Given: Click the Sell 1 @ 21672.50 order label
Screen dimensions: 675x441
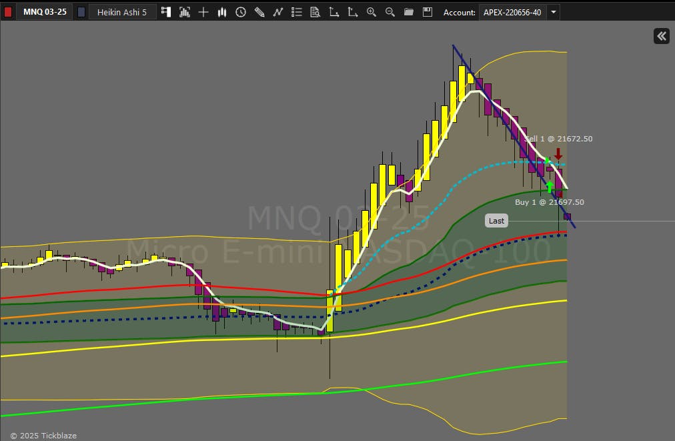Looking at the screenshot, I should coord(558,139).
